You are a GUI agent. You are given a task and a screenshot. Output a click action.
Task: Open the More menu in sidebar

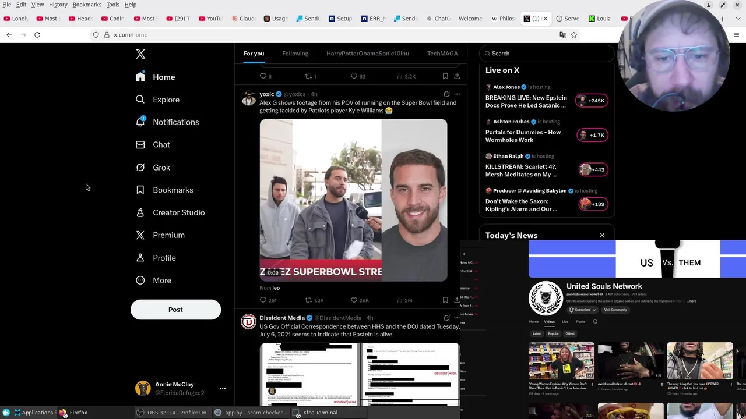point(154,280)
